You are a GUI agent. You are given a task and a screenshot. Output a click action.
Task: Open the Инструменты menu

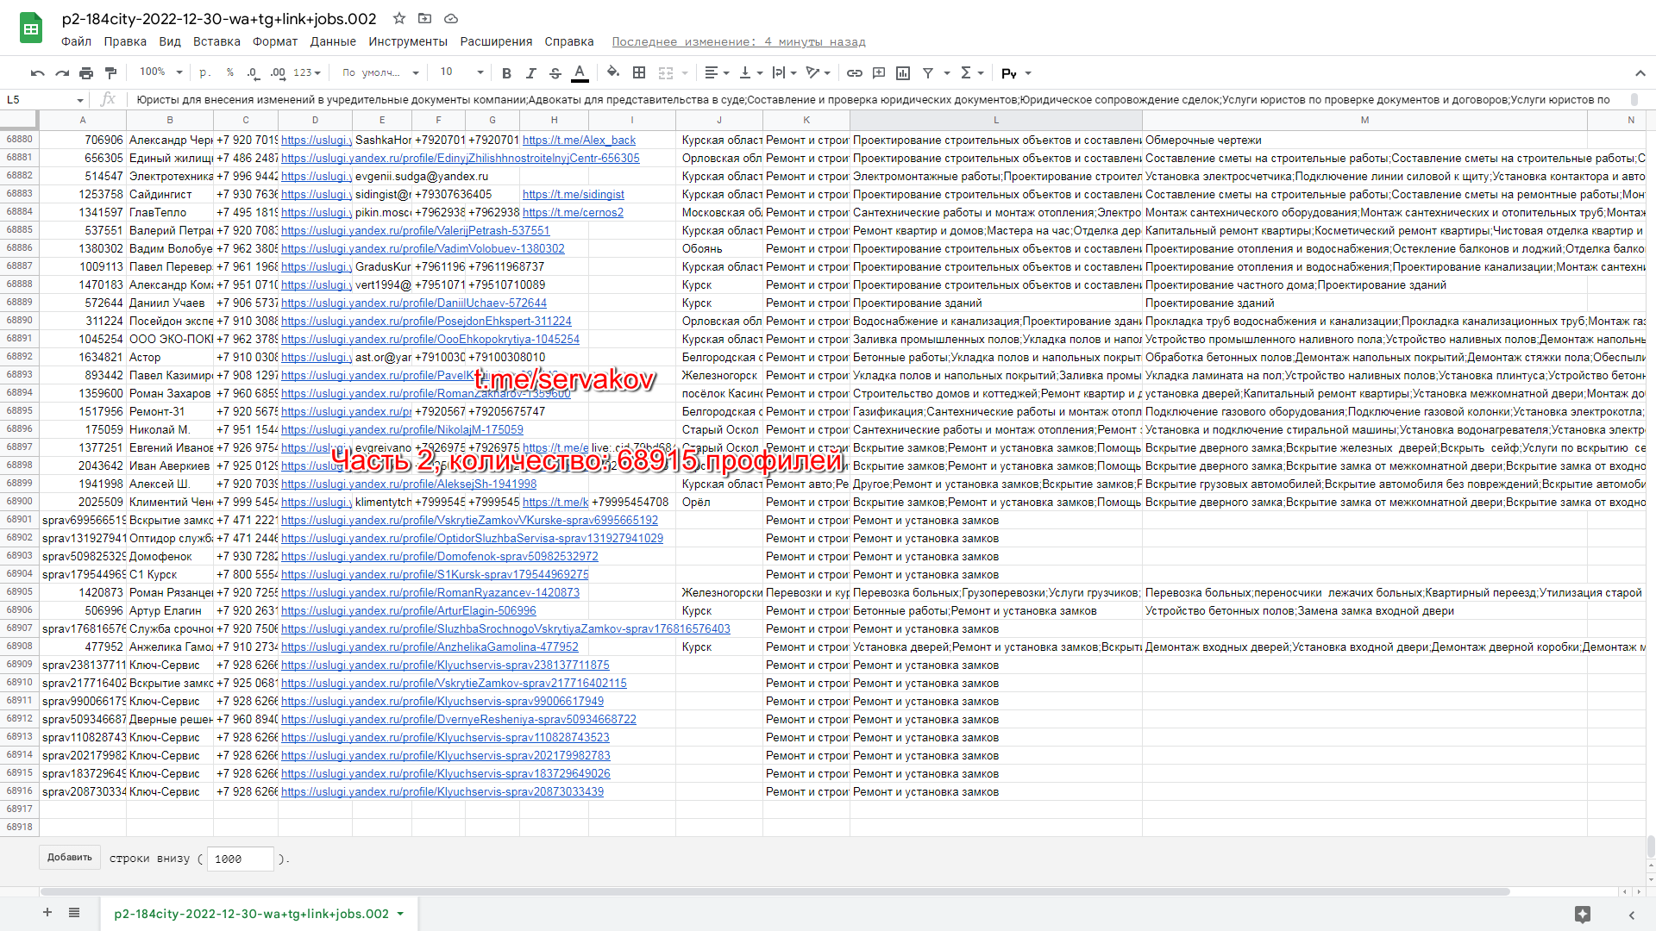[x=408, y=41]
